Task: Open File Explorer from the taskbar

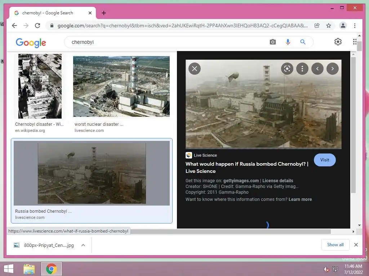Action: pos(29,269)
